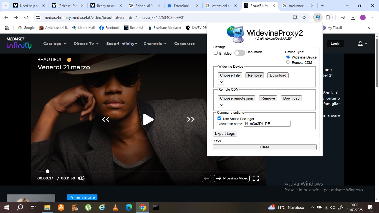
Task: Click the Mediaset Infinity logo
Action: (x=19, y=43)
